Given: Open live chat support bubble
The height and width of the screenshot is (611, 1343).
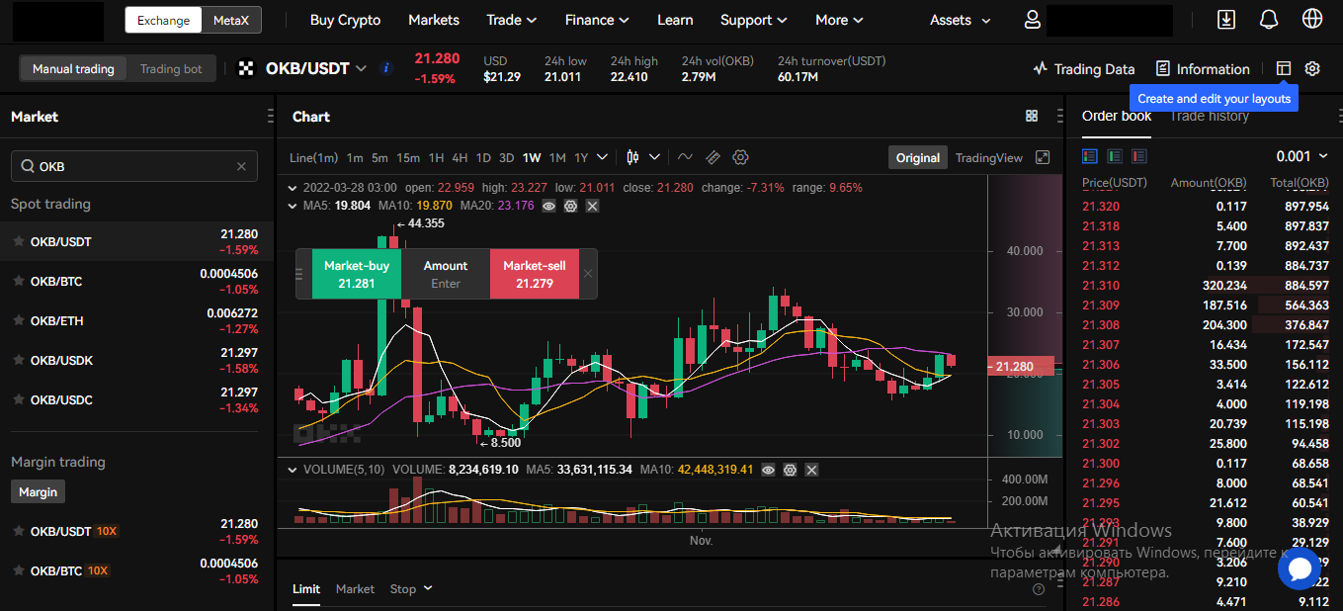Looking at the screenshot, I should [x=1299, y=568].
